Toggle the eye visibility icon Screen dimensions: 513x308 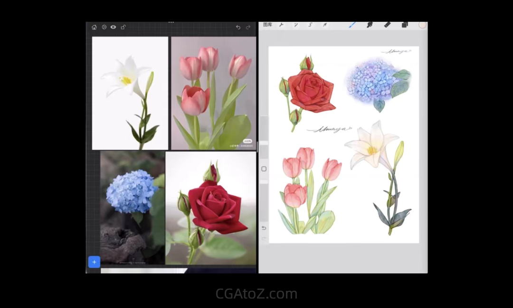[x=113, y=27]
